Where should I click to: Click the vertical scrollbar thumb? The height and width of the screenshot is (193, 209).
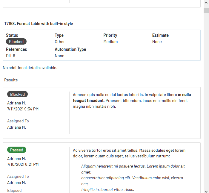(206, 10)
